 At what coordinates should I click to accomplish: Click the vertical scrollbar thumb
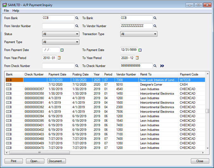pyautogui.click(x=207, y=111)
